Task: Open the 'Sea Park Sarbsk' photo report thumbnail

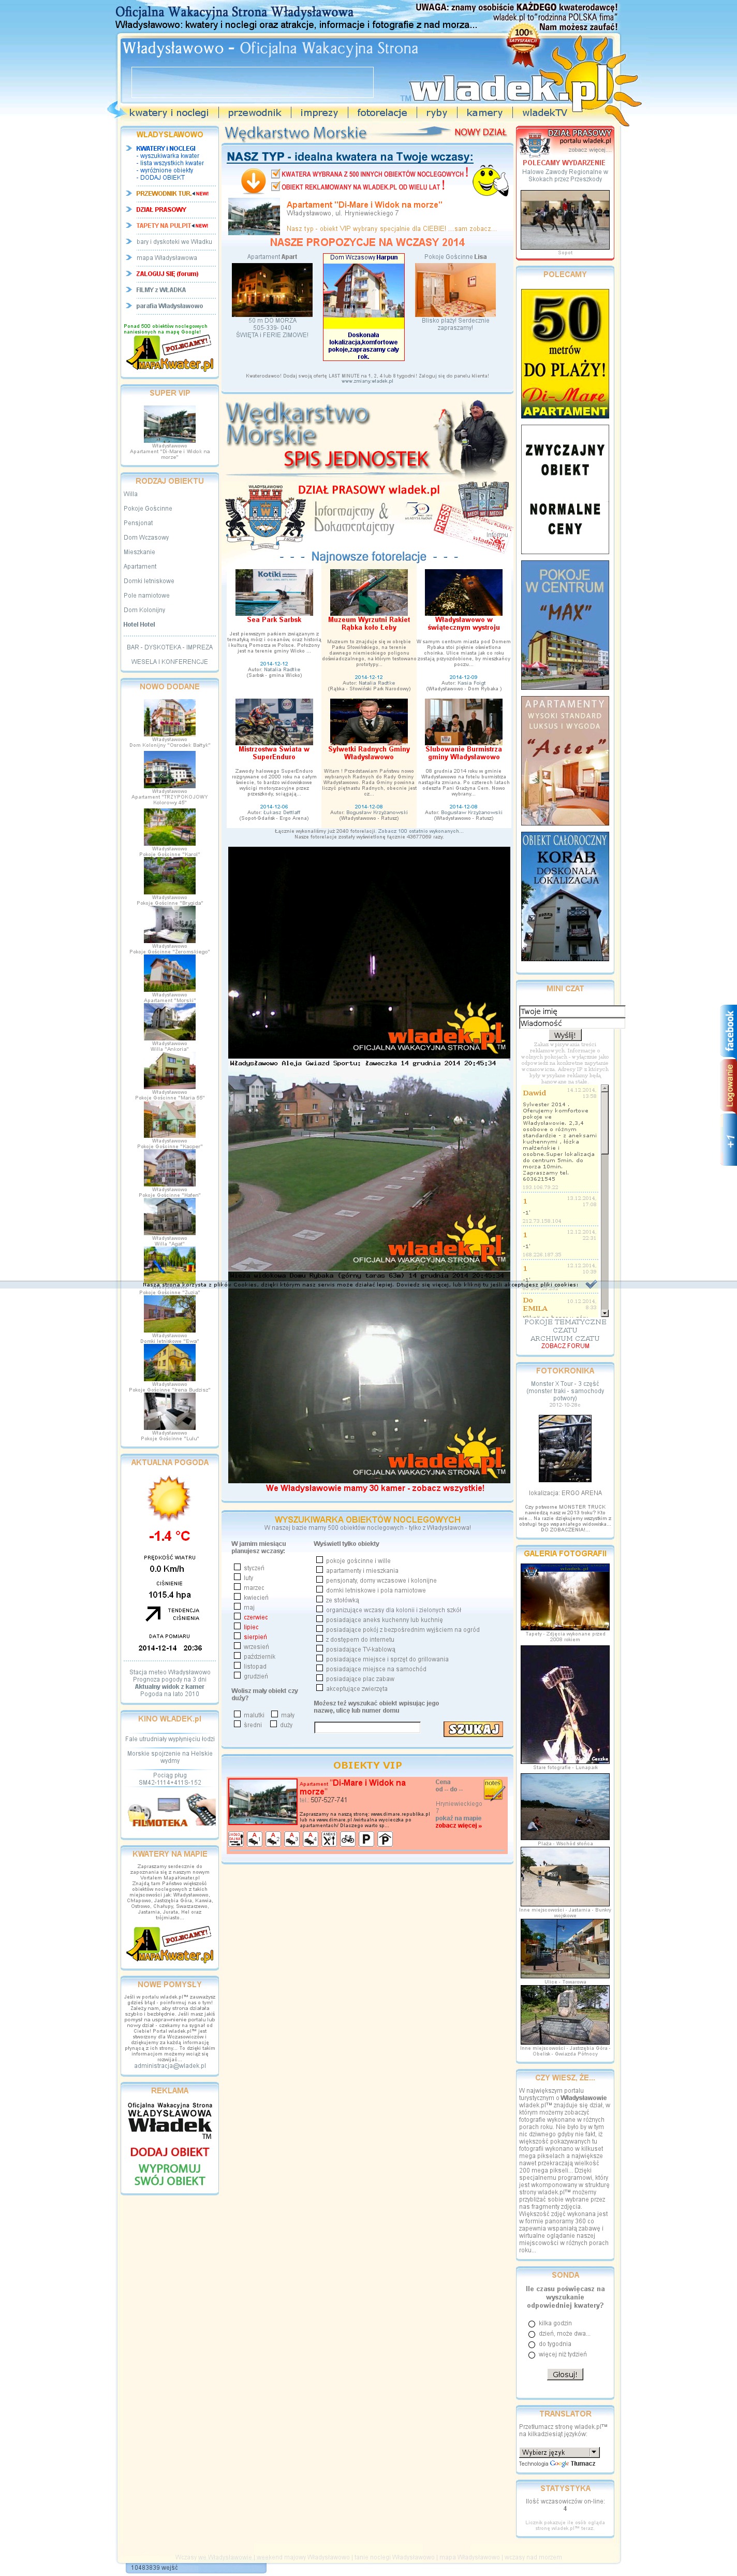Action: (274, 592)
